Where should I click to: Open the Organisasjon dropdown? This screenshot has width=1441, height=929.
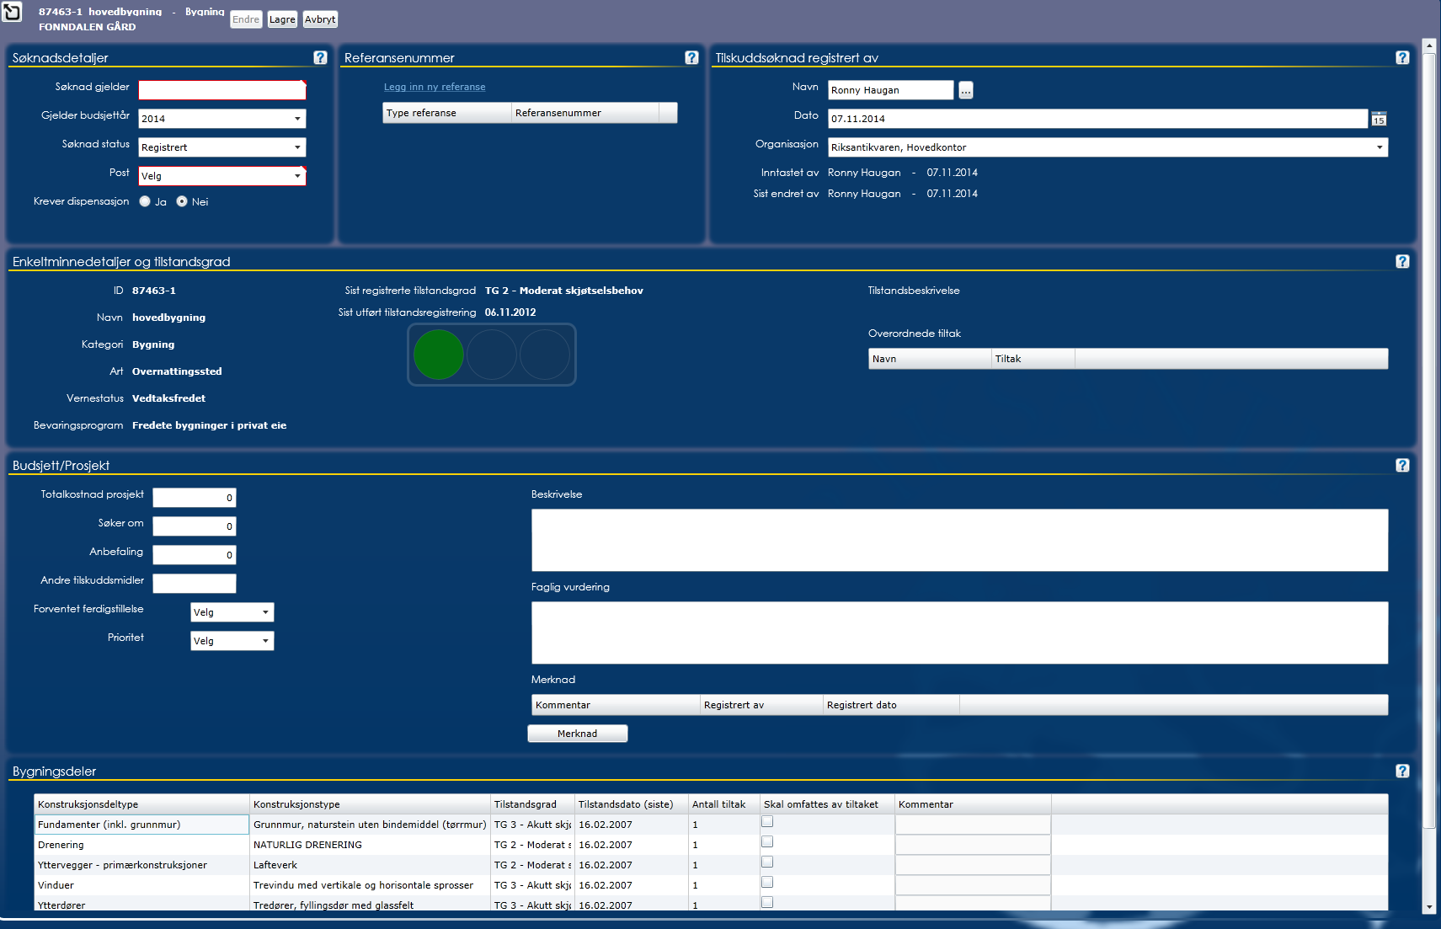(x=1108, y=147)
